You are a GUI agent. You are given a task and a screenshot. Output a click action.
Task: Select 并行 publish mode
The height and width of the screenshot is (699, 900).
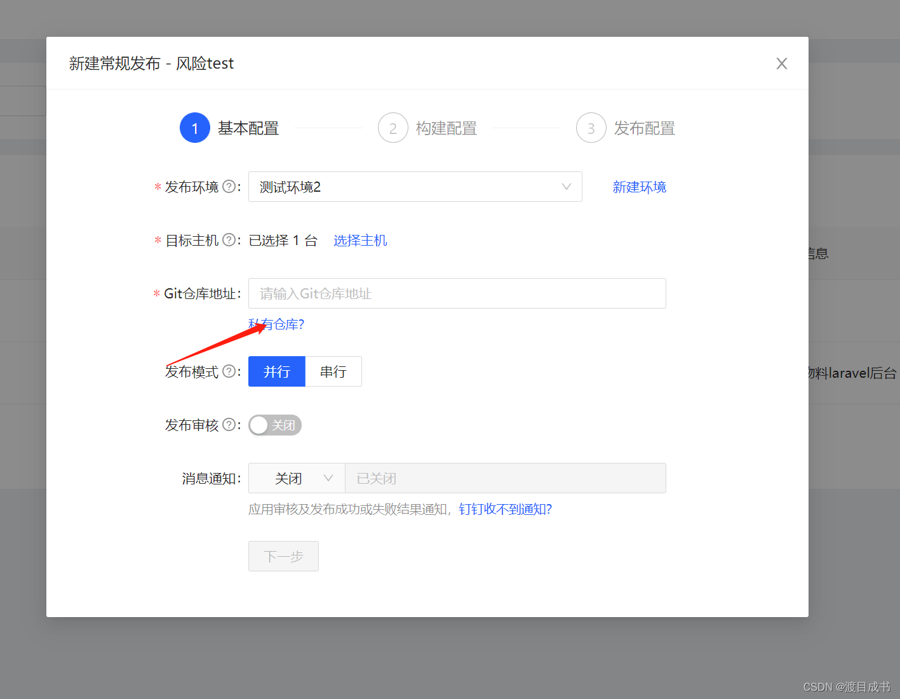click(x=276, y=371)
